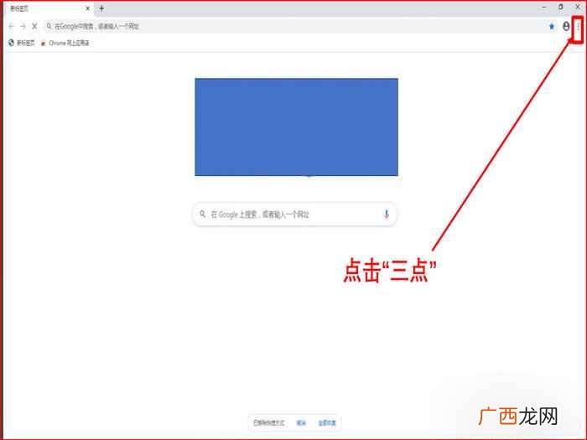Open the 新标签页 bookmark
587x440 pixels.
[x=21, y=43]
